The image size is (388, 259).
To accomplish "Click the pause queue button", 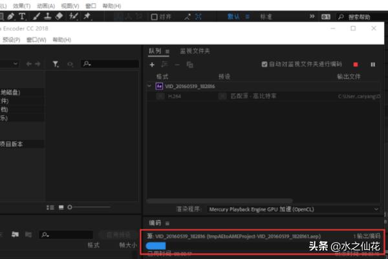I will (x=372, y=65).
